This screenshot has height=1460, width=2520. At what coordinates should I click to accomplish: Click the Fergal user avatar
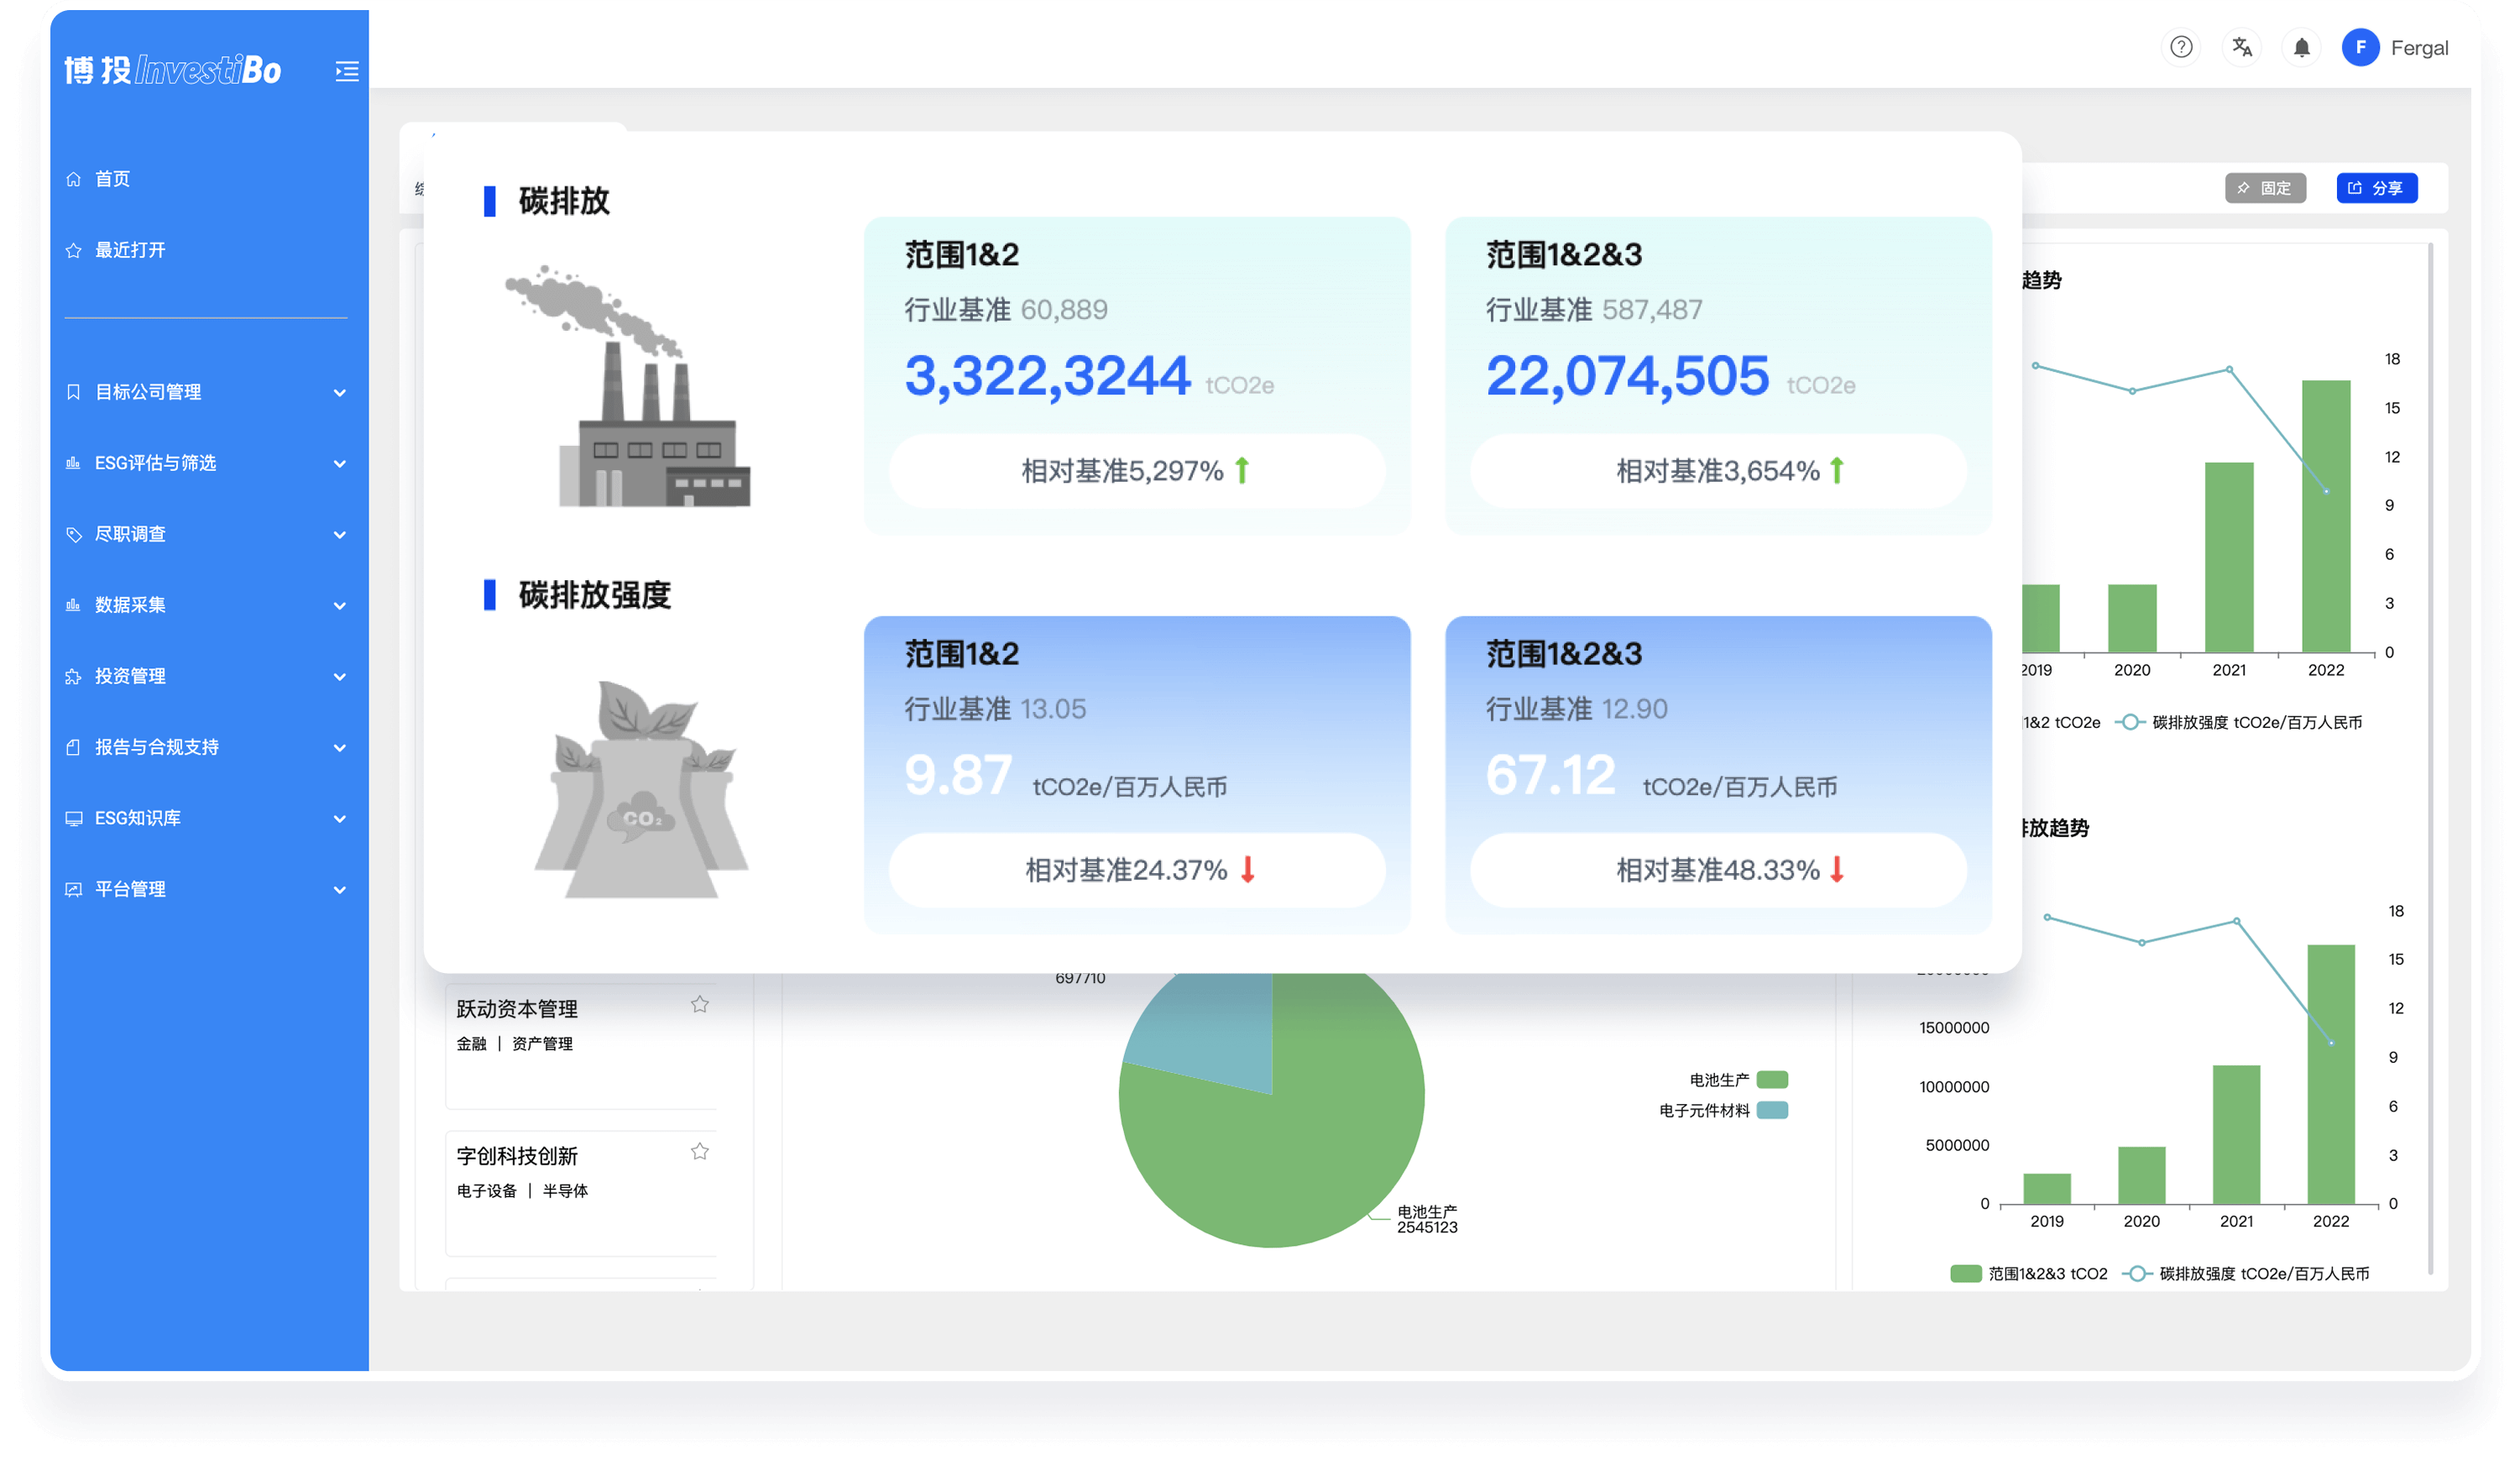coord(2360,47)
